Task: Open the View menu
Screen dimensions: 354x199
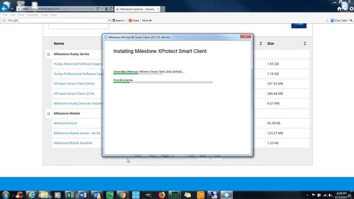Action: click(21, 15)
